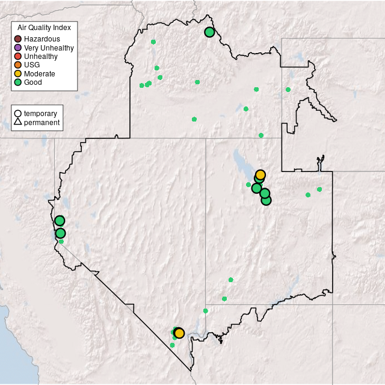Click the yellow Moderate marker beside the lake
Viewport: 385px width, 385px height.
click(x=260, y=174)
